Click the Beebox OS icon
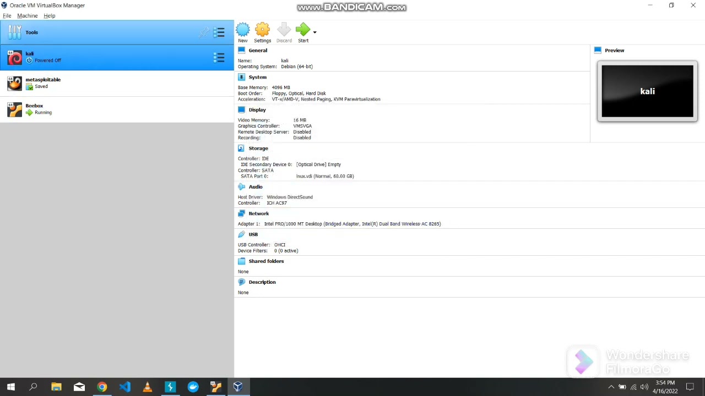Image resolution: width=705 pixels, height=396 pixels. 15,109
